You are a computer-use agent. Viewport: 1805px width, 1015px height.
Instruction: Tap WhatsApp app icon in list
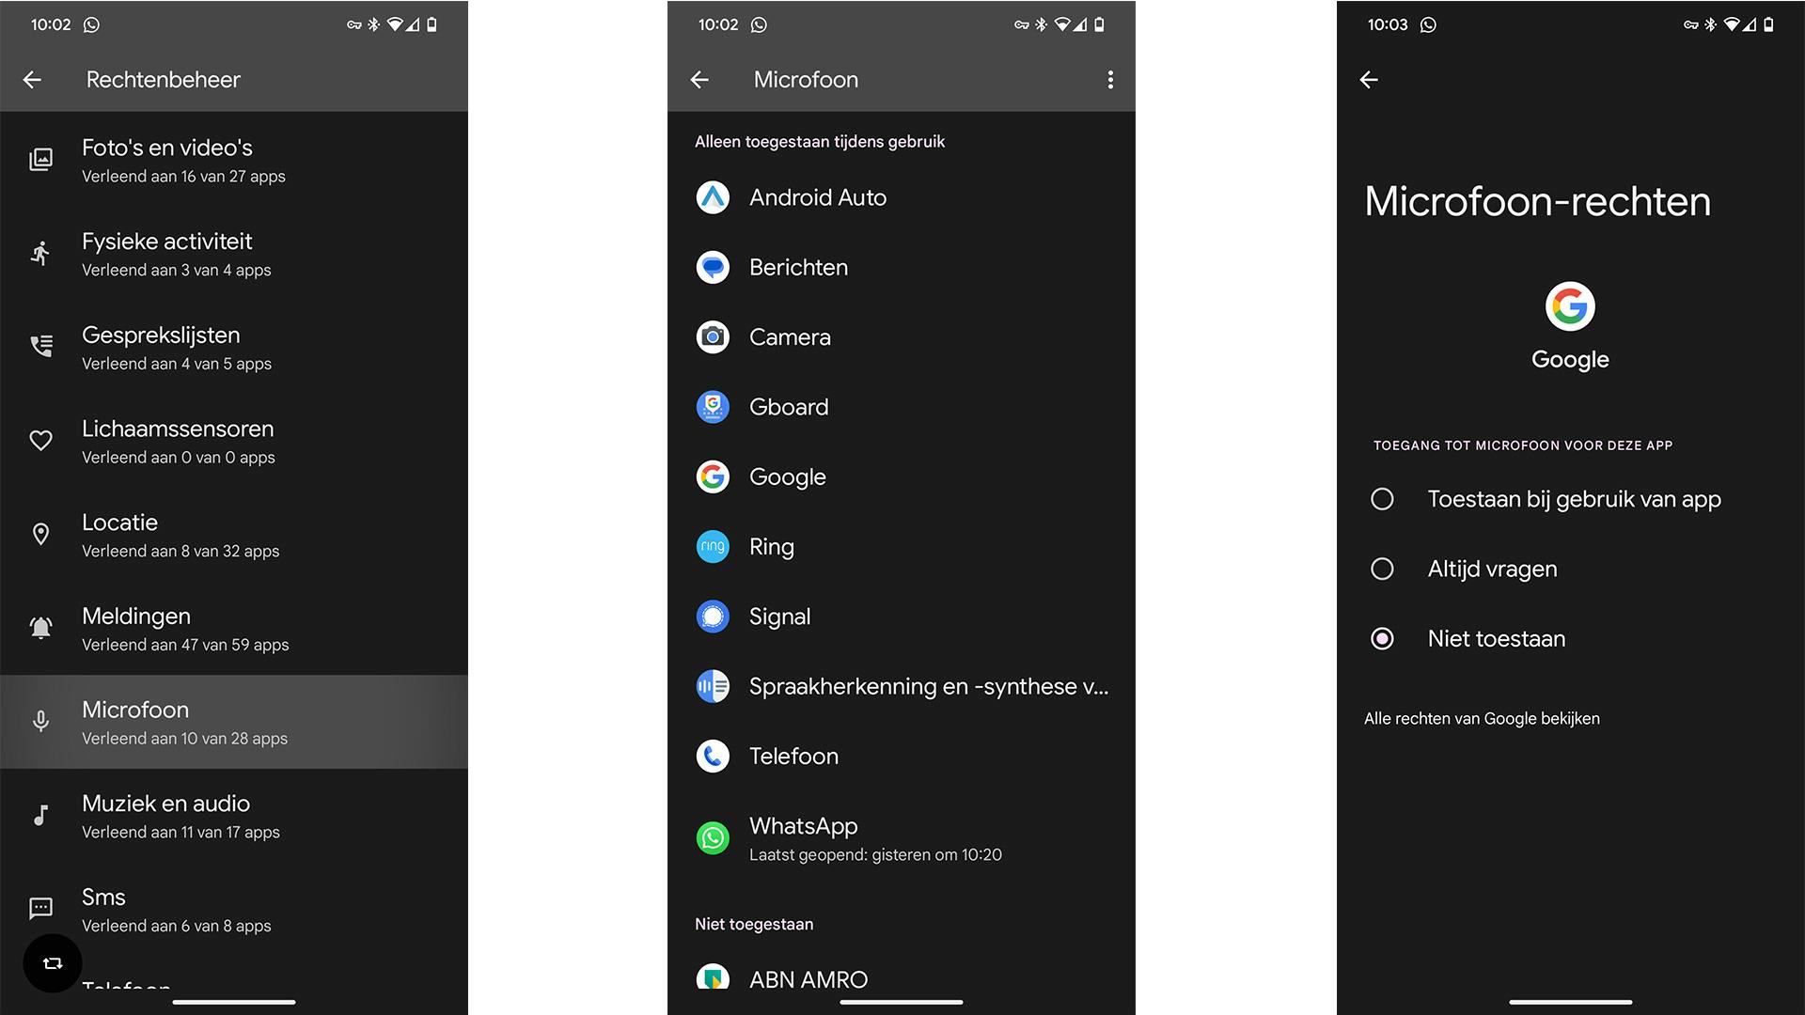point(713,837)
